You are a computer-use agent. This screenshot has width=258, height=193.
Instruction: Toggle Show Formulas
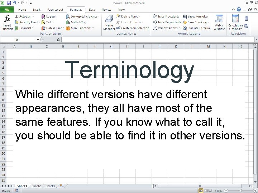tap(195, 16)
